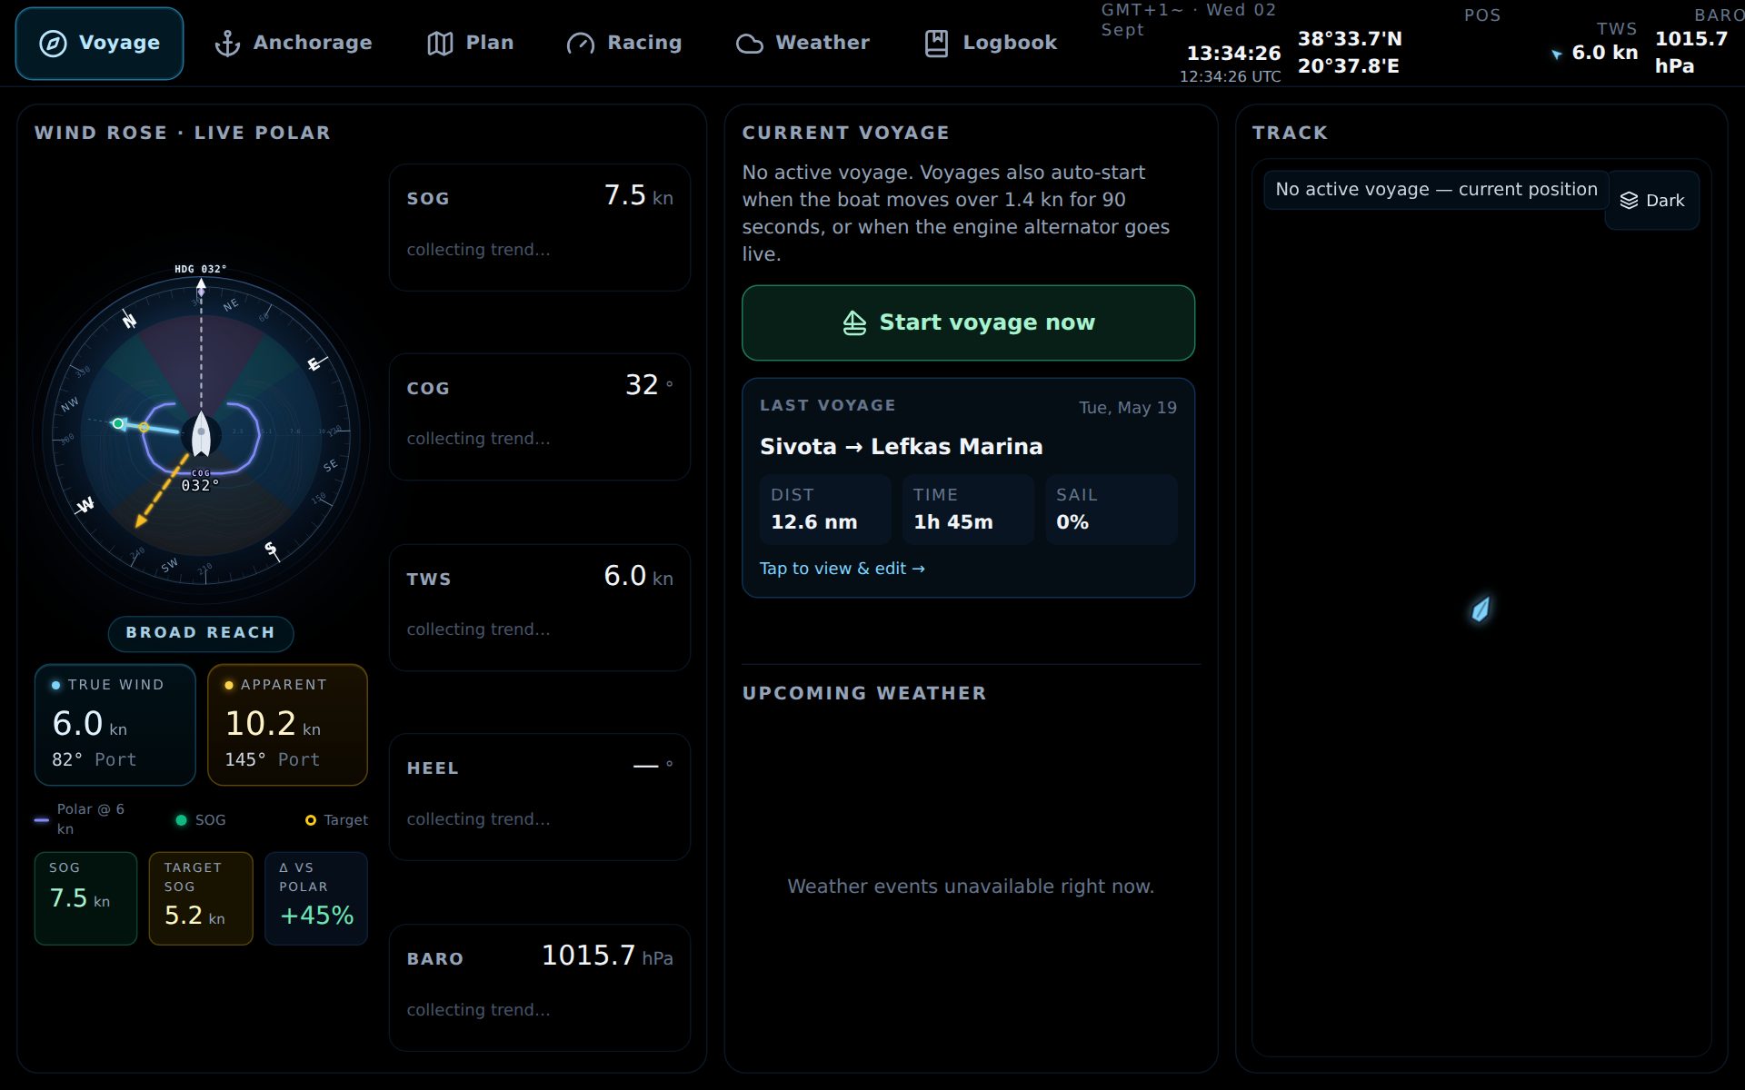Toggle the Dark map layer button
Viewport: 1745px width, 1090px height.
tap(1652, 201)
